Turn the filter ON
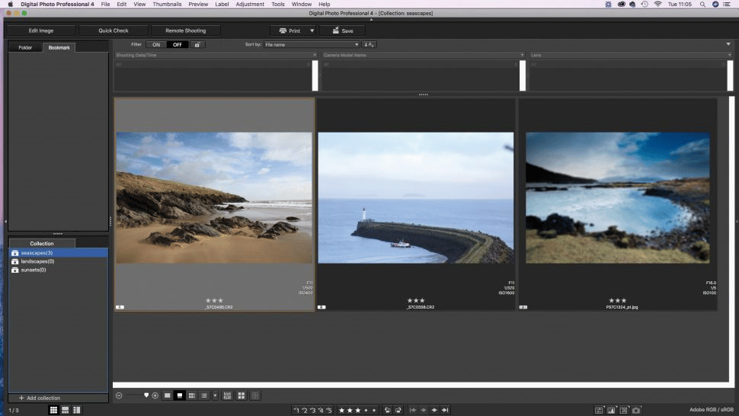 (x=156, y=45)
